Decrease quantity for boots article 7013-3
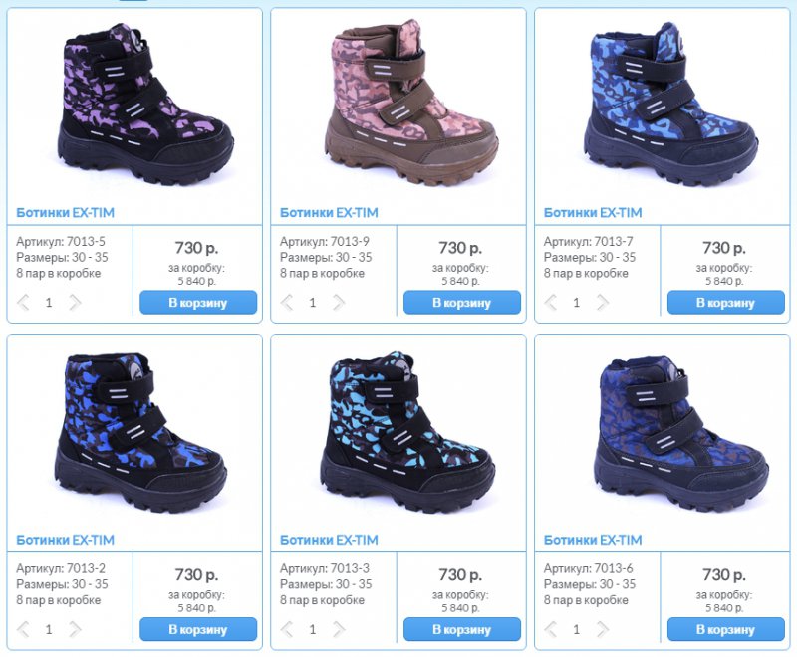797x657 pixels. (287, 629)
